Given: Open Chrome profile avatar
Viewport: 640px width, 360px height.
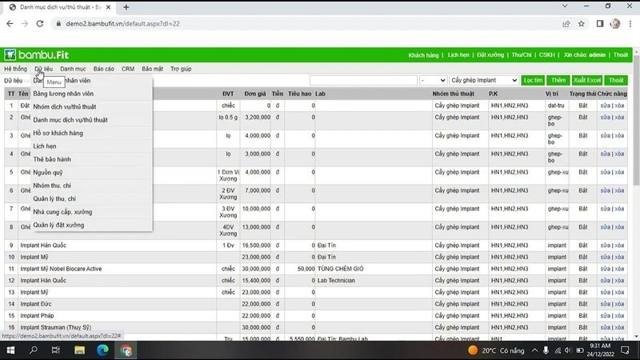Looking at the screenshot, I should tap(614, 24).
